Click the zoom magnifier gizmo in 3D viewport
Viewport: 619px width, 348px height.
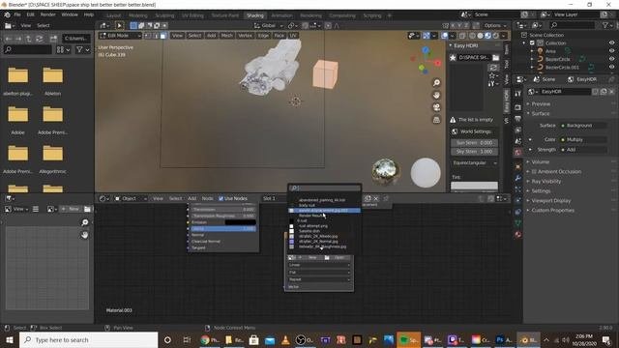click(x=436, y=82)
